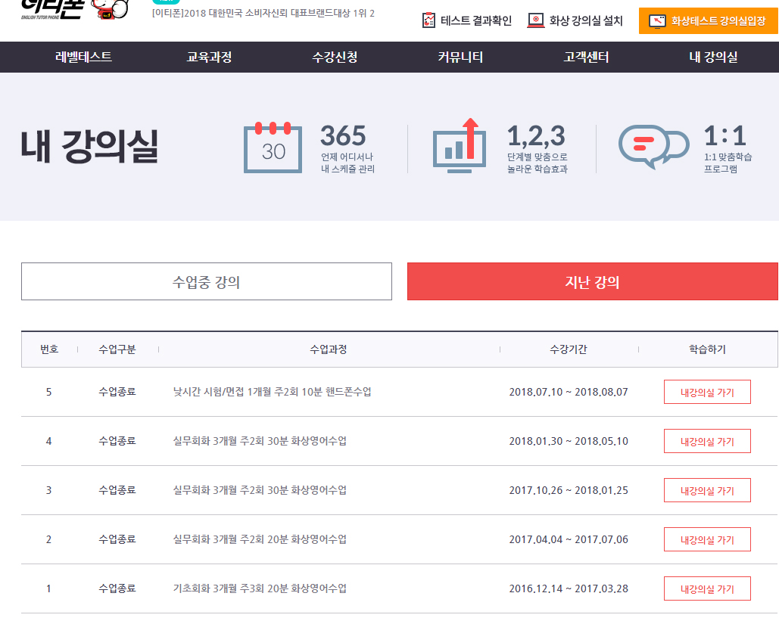Switch to the 수업중 강의 tab
Image resolution: width=779 pixels, height=621 pixels.
[x=207, y=282]
